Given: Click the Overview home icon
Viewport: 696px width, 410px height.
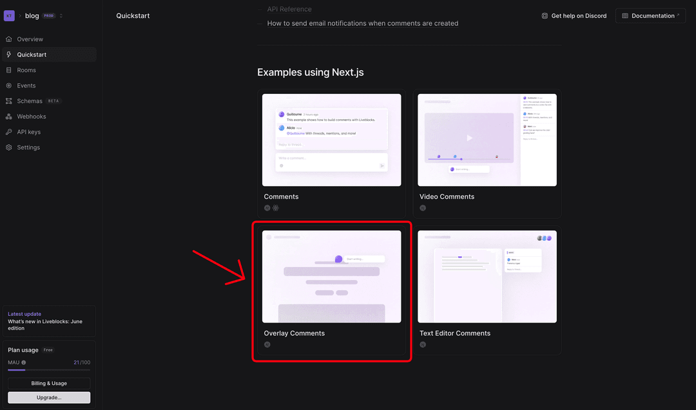Looking at the screenshot, I should (9, 39).
